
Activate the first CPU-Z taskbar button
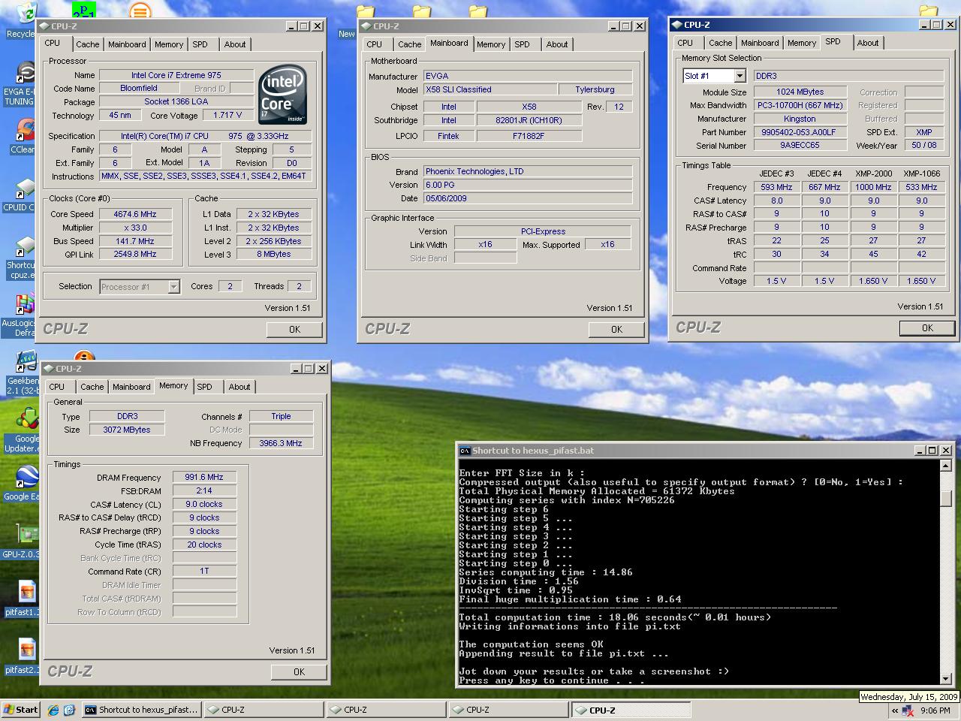[264, 710]
